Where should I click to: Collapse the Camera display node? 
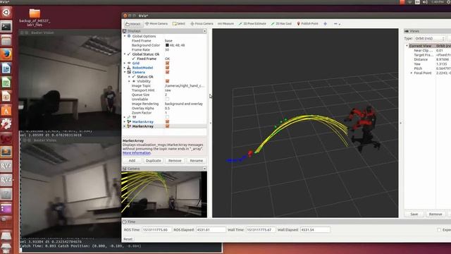point(125,72)
